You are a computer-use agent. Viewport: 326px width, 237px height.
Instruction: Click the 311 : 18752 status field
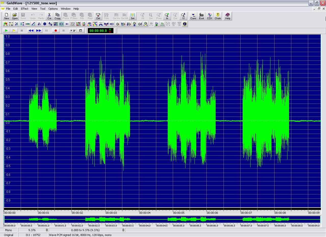pos(33,235)
